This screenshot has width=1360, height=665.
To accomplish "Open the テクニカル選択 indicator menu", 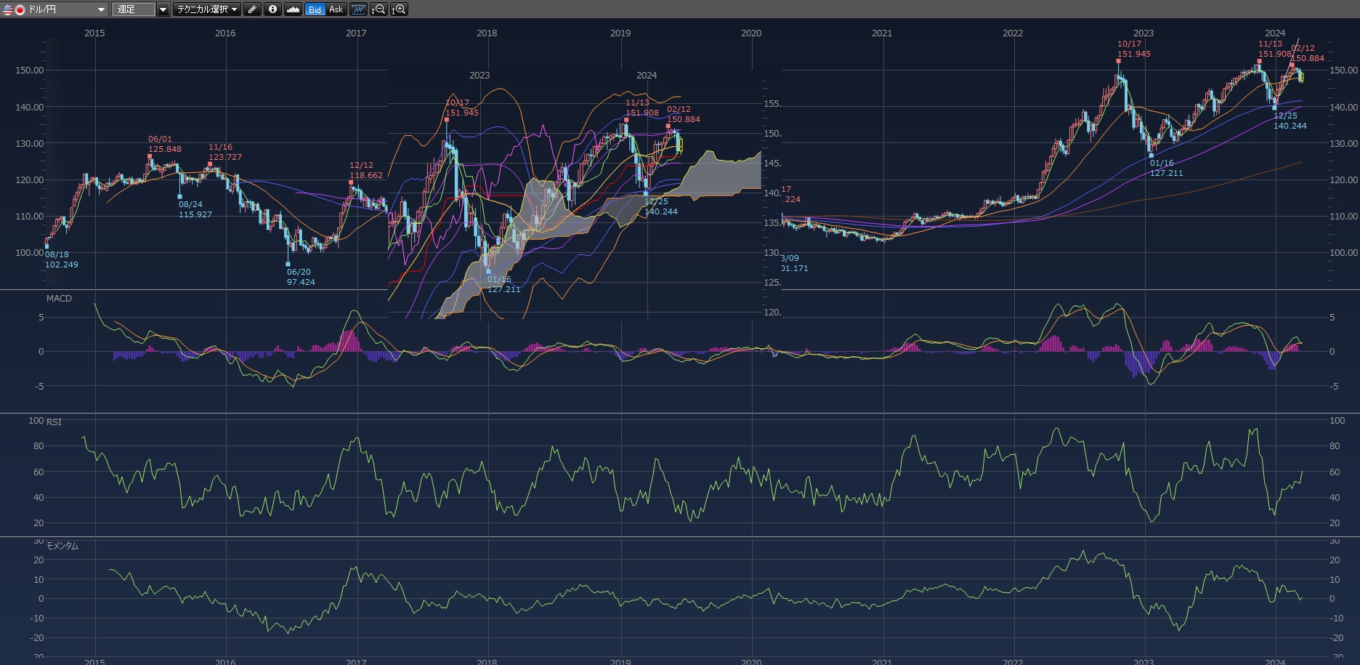I will (x=207, y=9).
